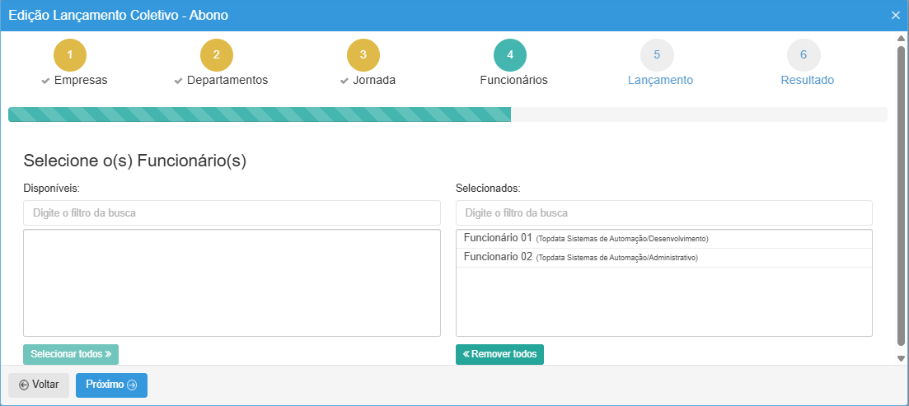The width and height of the screenshot is (909, 406).
Task: Go to the Empresas step label
Action: point(80,81)
